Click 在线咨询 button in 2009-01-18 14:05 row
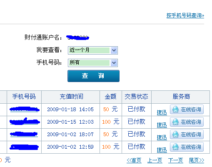The image size is (212, 167). (x=187, y=110)
